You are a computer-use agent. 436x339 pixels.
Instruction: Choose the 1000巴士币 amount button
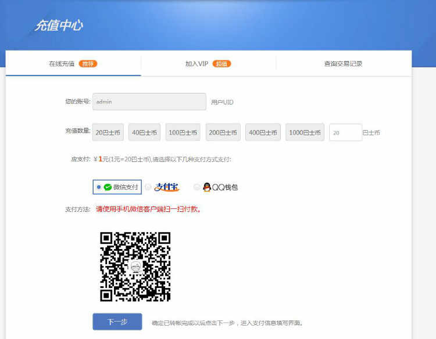[x=305, y=132]
